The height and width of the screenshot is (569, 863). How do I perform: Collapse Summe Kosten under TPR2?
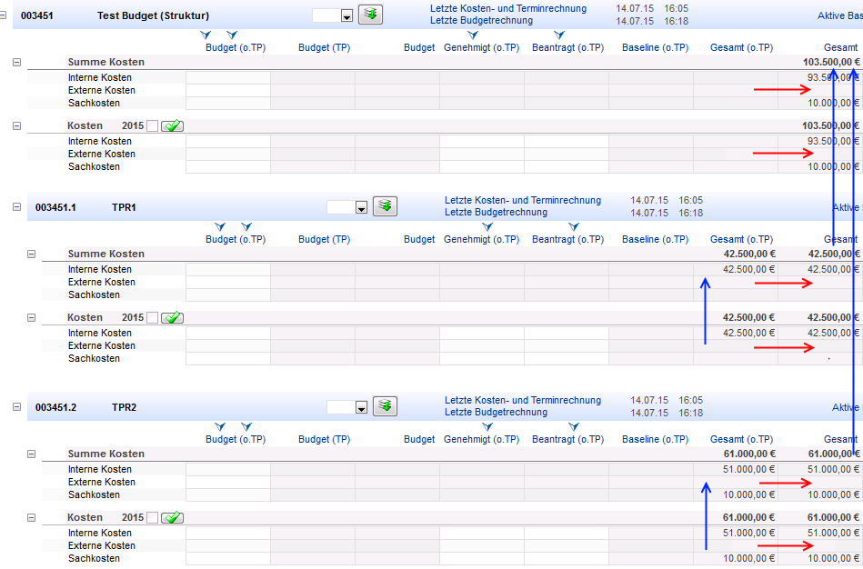[31, 454]
